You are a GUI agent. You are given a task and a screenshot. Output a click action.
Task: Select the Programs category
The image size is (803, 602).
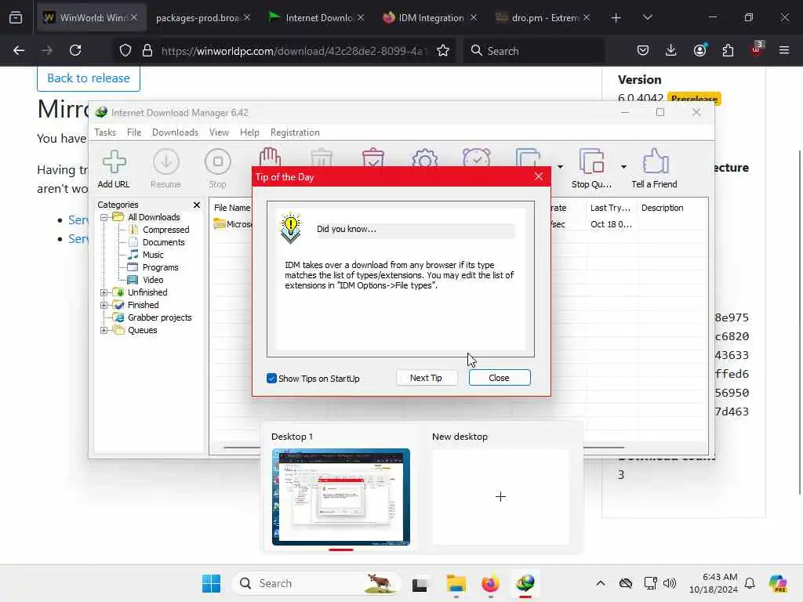click(160, 267)
